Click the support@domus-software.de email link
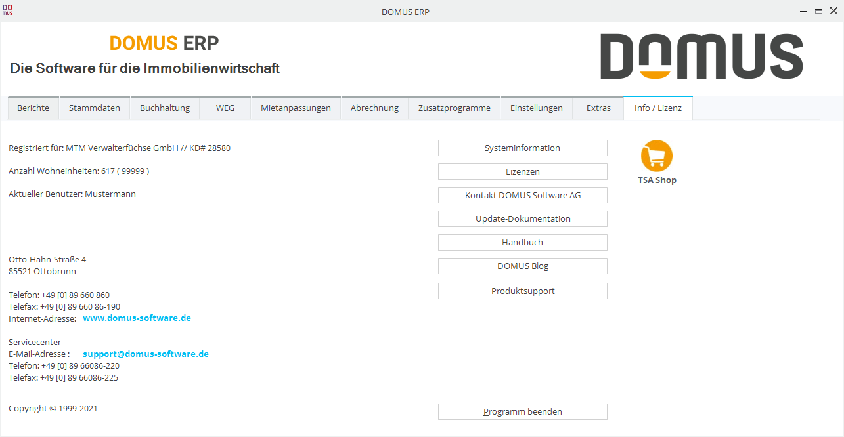This screenshot has width=844, height=437. tap(146, 354)
